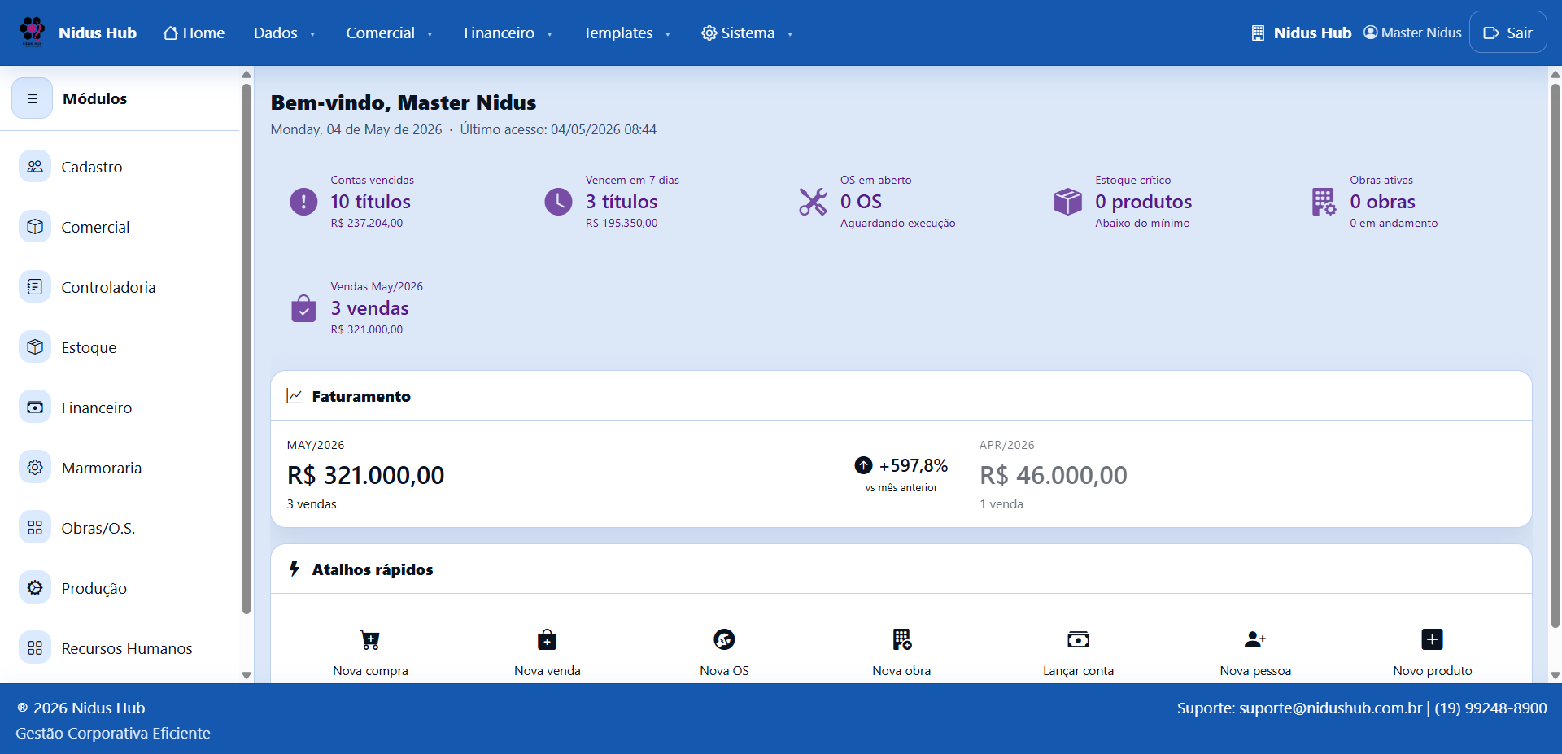Viewport: 1562px width, 754px height.
Task: Select Cadastro label in the sidebar
Action: click(92, 167)
